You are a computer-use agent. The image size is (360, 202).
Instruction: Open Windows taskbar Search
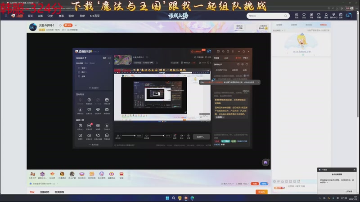174,198
